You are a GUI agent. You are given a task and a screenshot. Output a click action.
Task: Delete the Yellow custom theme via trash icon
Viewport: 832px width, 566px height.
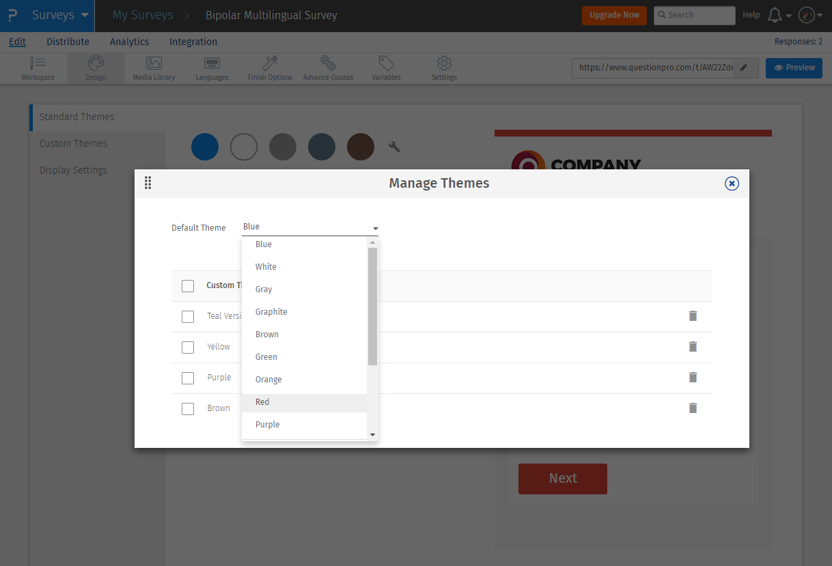click(693, 347)
